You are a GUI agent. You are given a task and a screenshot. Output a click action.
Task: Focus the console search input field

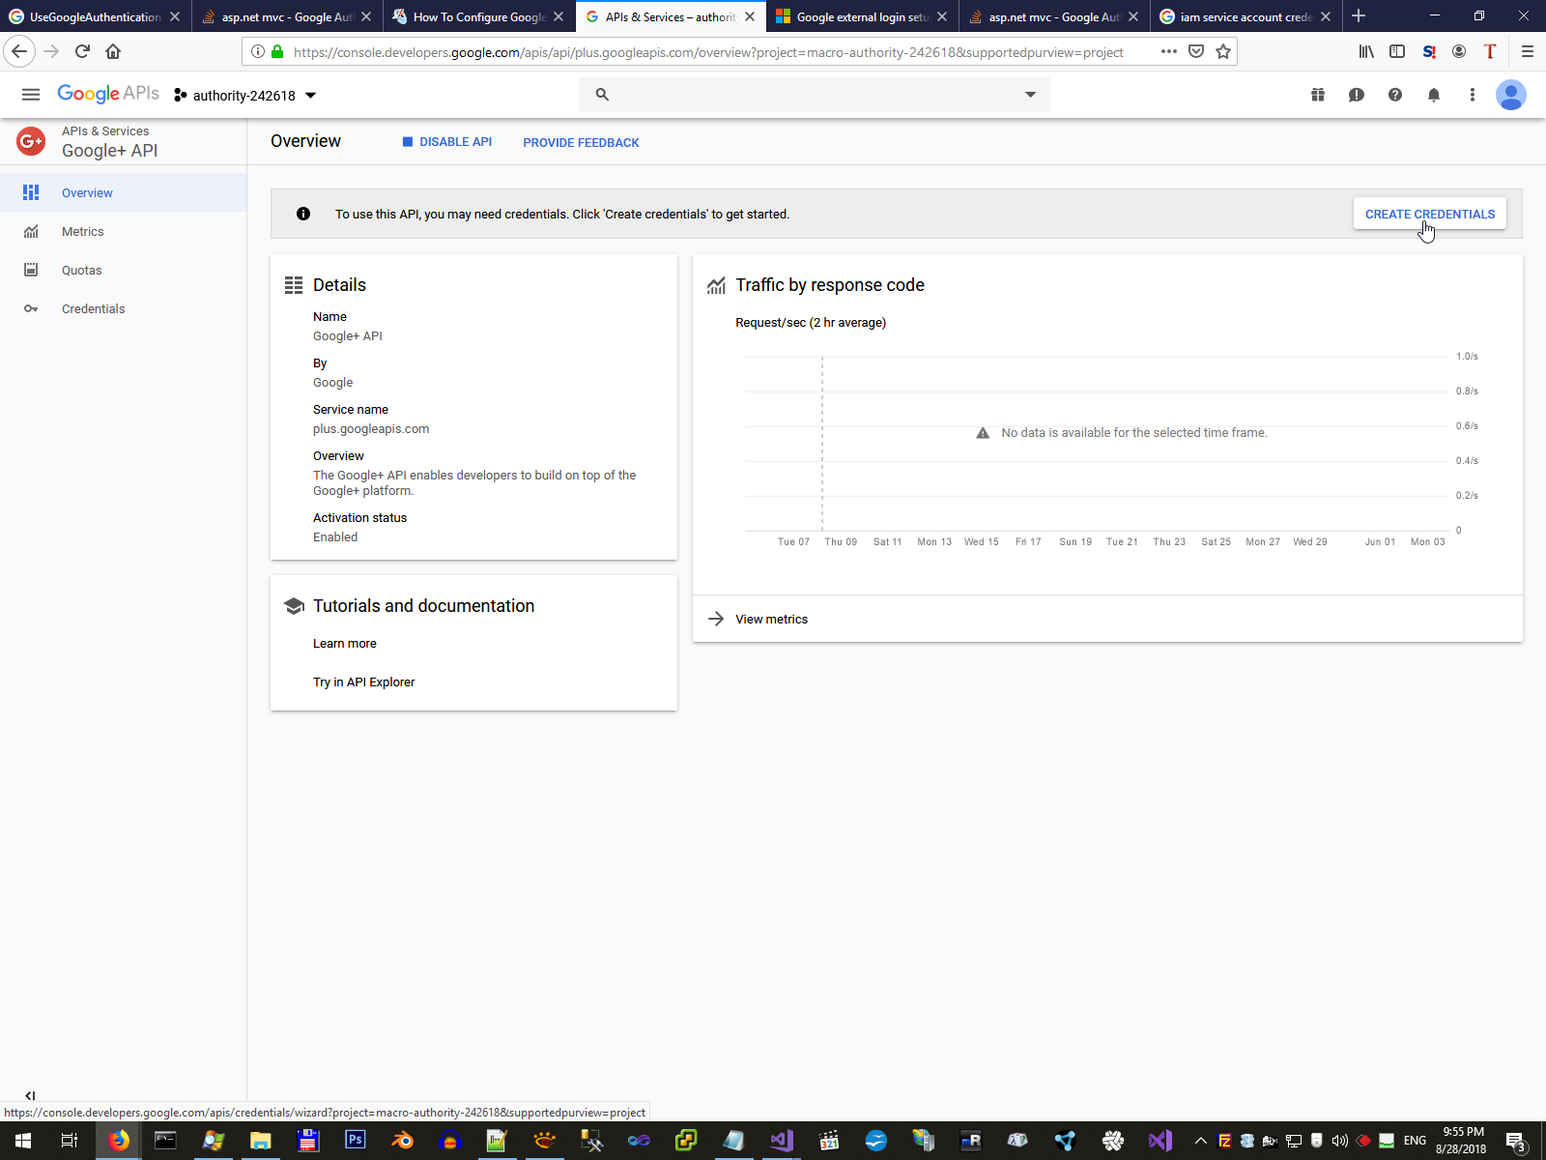pos(815,95)
